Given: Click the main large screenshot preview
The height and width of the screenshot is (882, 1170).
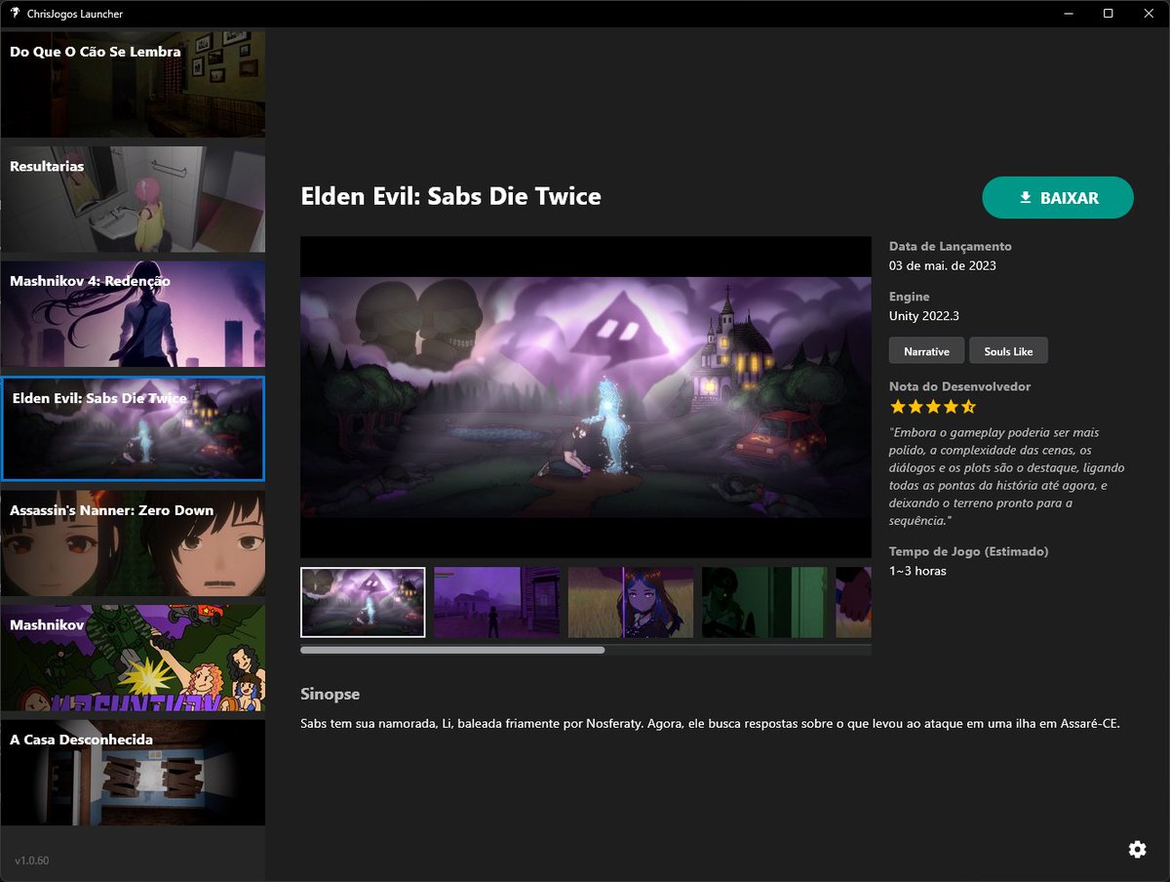Looking at the screenshot, I should pyautogui.click(x=586, y=397).
